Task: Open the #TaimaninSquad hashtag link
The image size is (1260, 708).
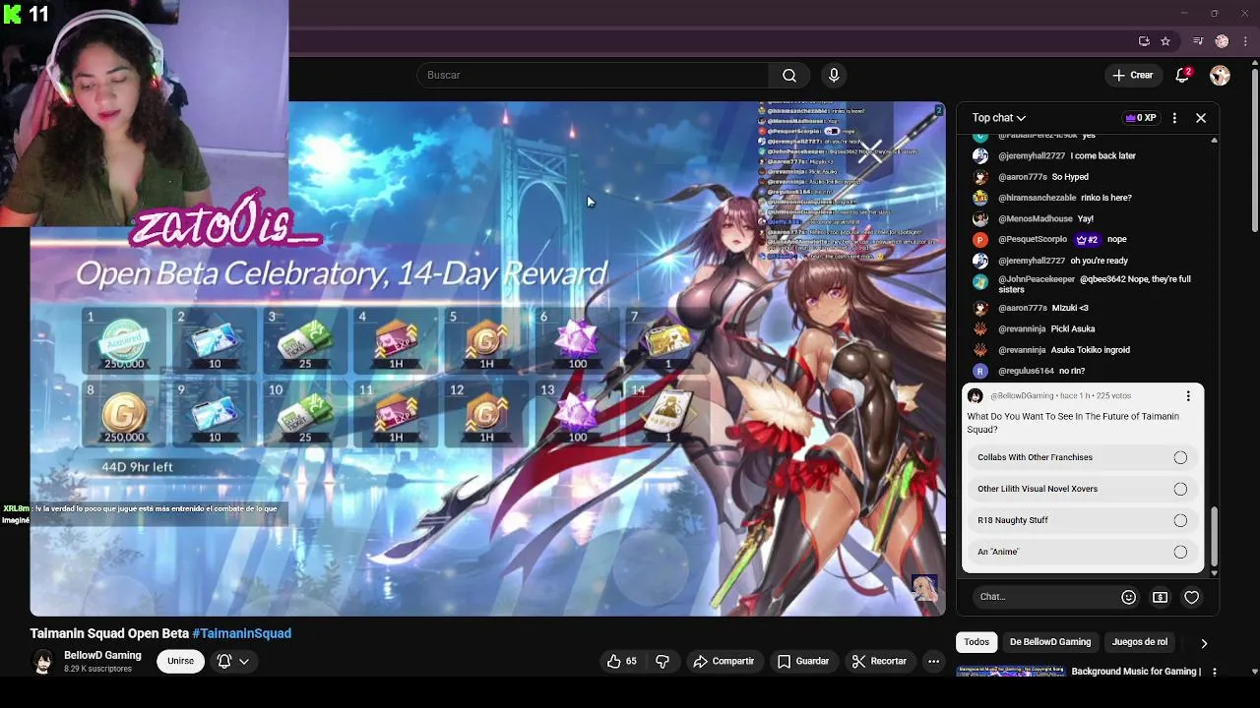Action: [242, 634]
